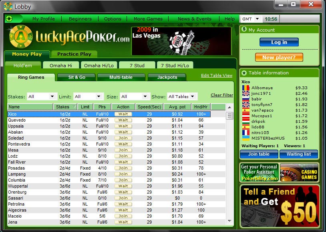Select the Ring Games tab
The image size is (326, 232).
[31, 77]
